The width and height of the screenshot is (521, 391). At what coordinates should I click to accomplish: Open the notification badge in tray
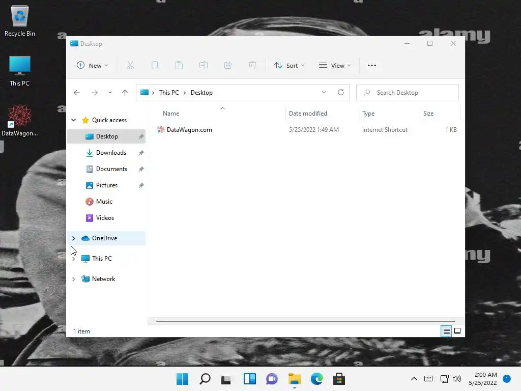(x=506, y=379)
